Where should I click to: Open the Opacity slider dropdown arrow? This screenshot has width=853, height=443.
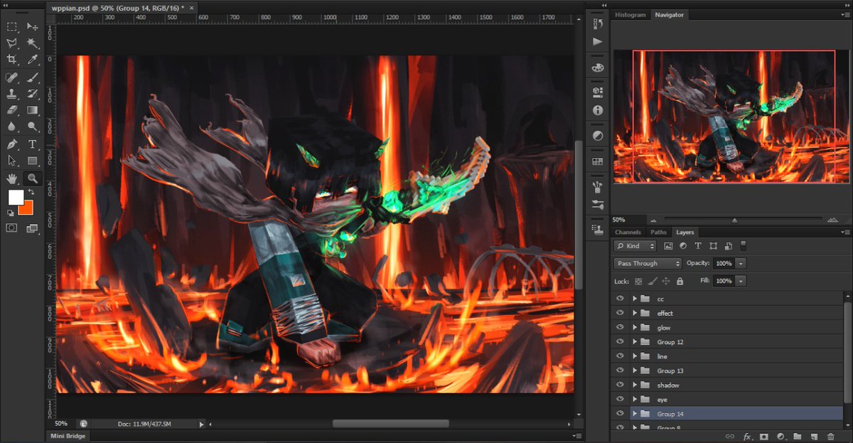741,263
